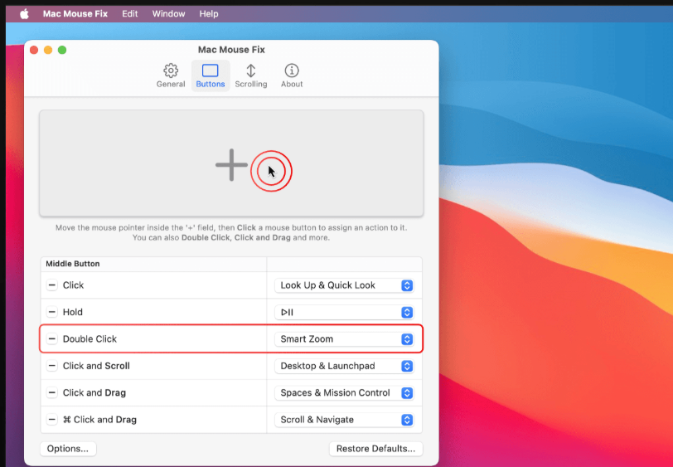Open the About tab
673x467 pixels.
(292, 76)
